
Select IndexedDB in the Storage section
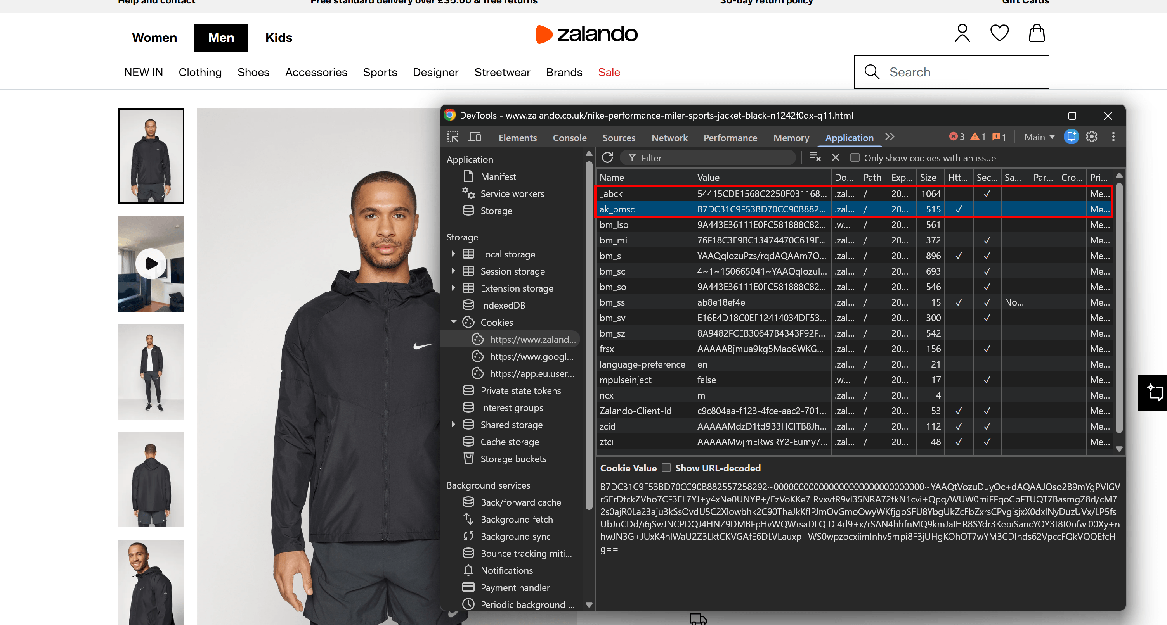coord(503,306)
